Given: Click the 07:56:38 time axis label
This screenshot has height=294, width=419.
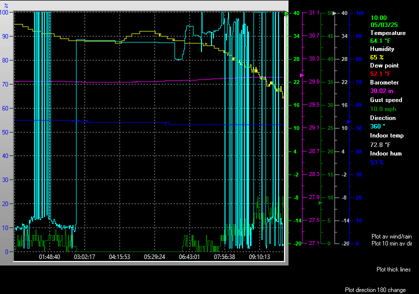Looking at the screenshot, I should pos(224,257).
